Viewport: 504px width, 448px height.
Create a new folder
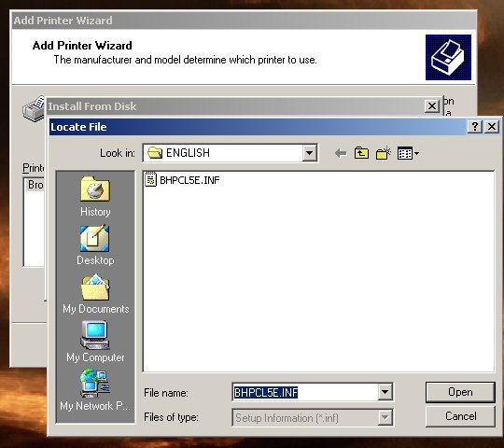[x=384, y=153]
